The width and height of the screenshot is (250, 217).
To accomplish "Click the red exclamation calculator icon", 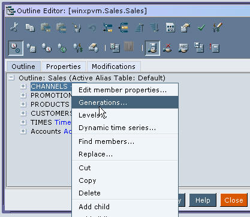I will pyautogui.click(x=215, y=48).
